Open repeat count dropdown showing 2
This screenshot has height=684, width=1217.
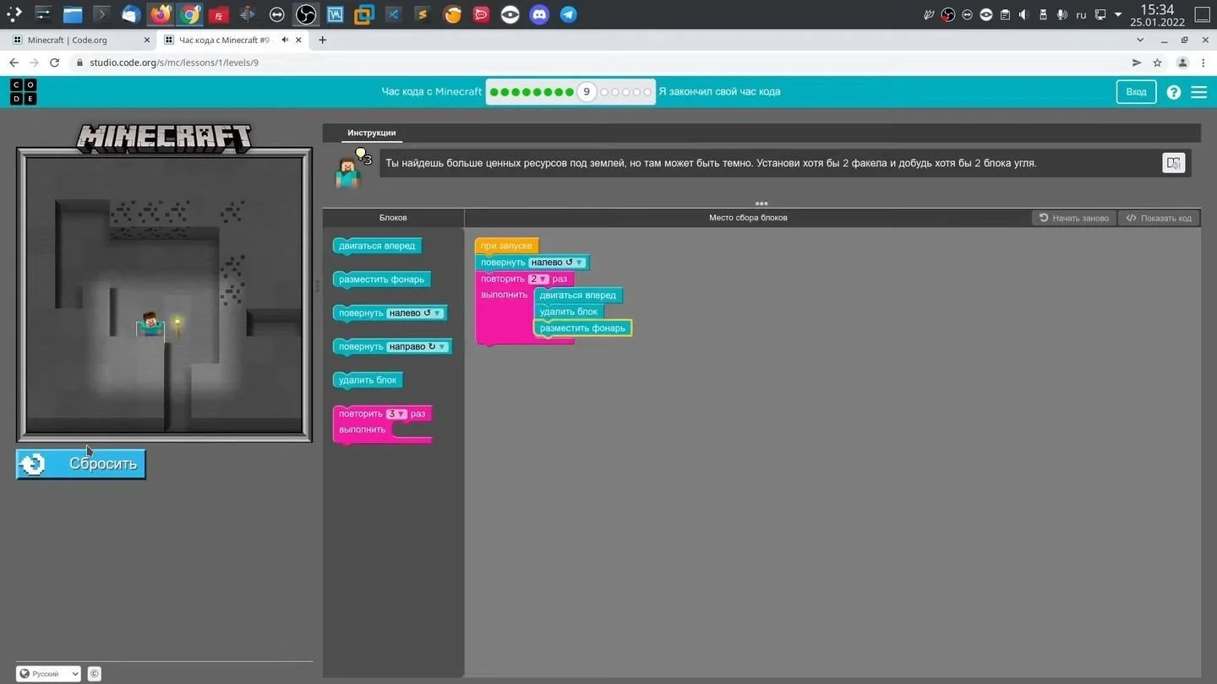tap(538, 279)
